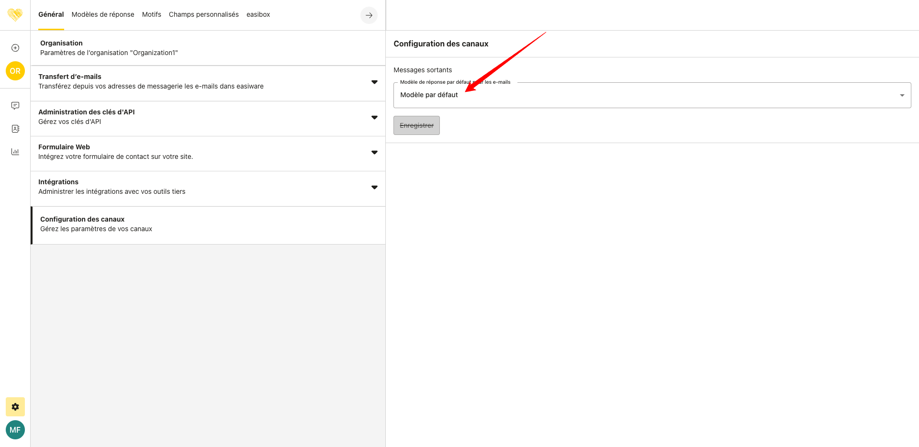Click the Enregistrer button
919x447 pixels.
[416, 125]
